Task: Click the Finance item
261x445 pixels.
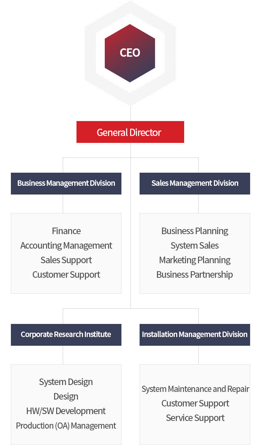Action: pyautogui.click(x=66, y=231)
